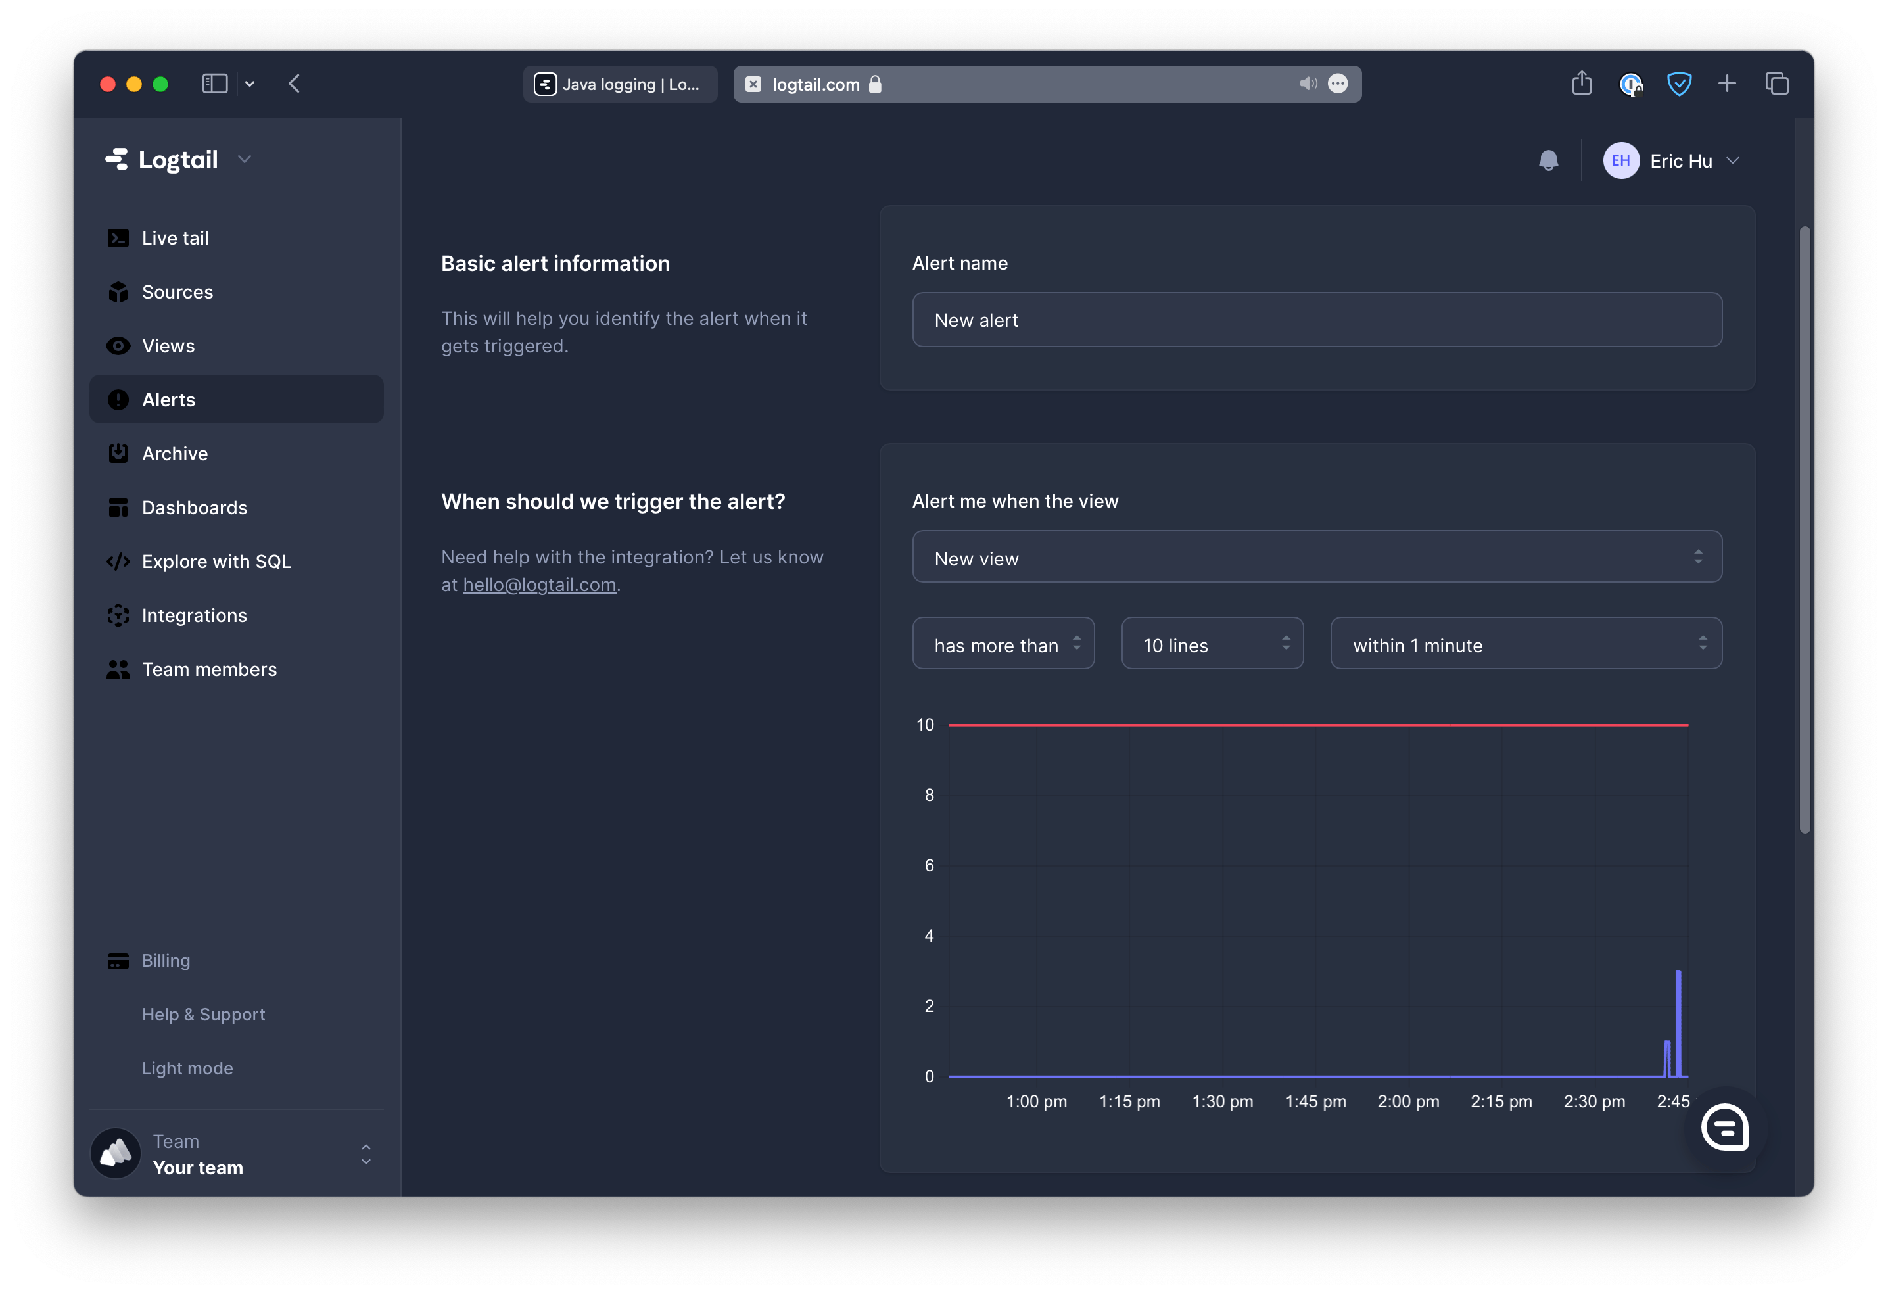Open the chat support bubble icon
The image size is (1888, 1294).
[1725, 1128]
